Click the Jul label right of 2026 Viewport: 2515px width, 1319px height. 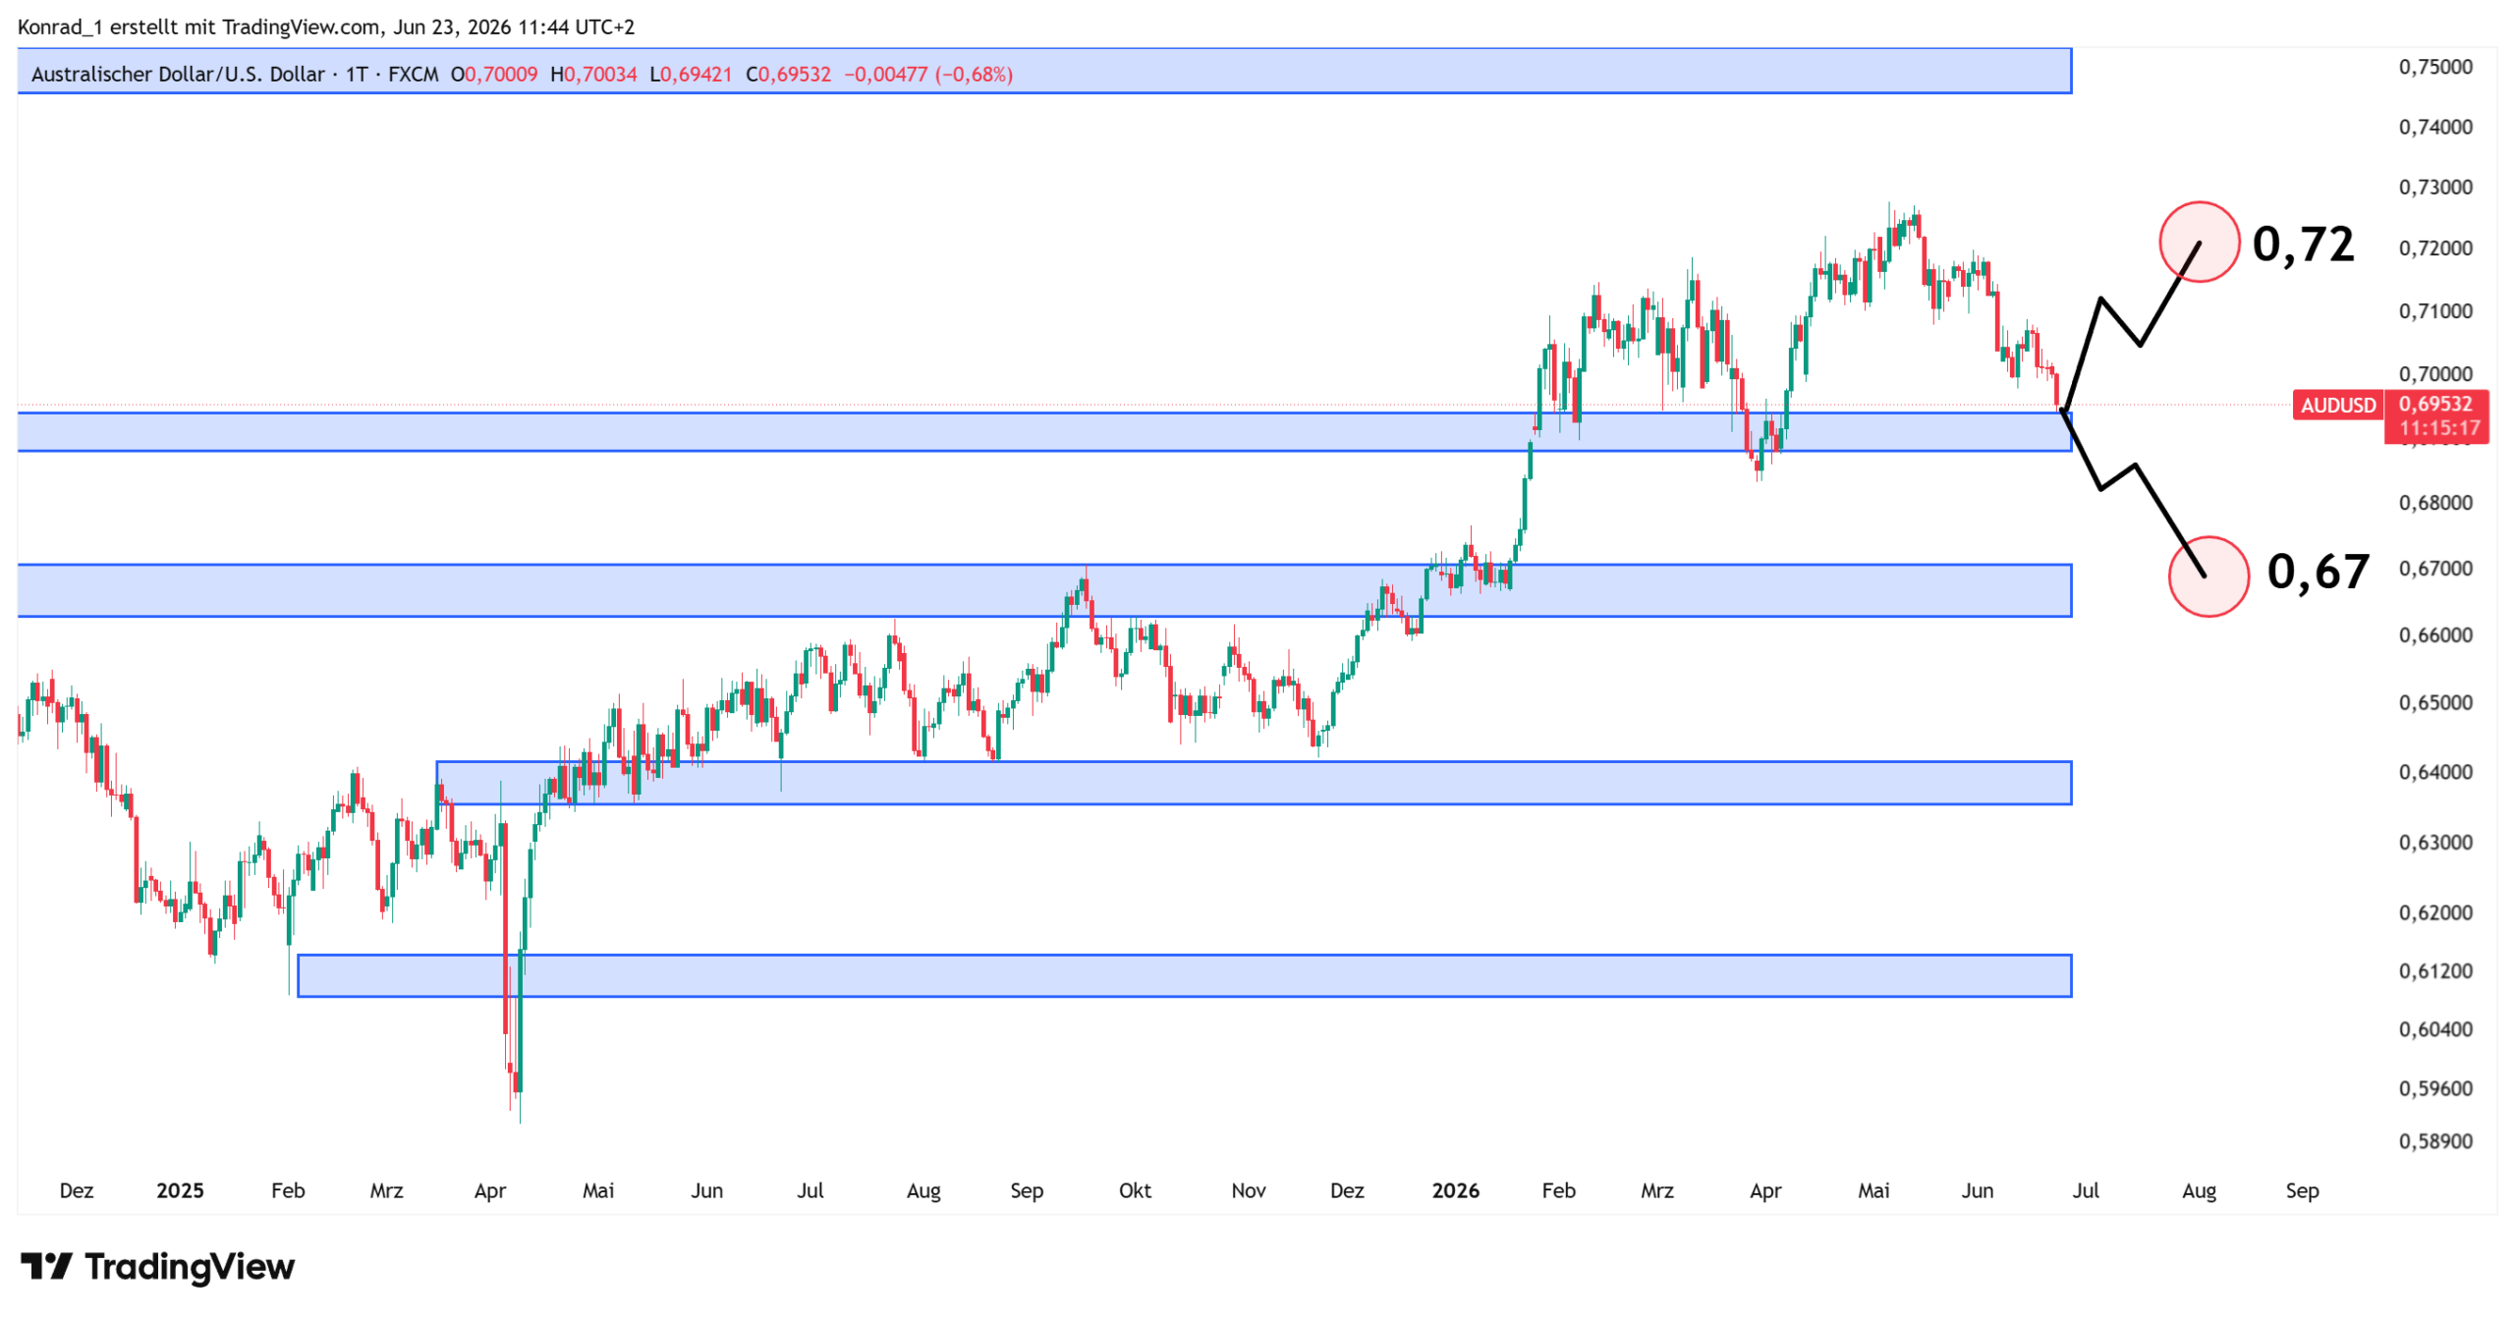tap(2085, 1190)
